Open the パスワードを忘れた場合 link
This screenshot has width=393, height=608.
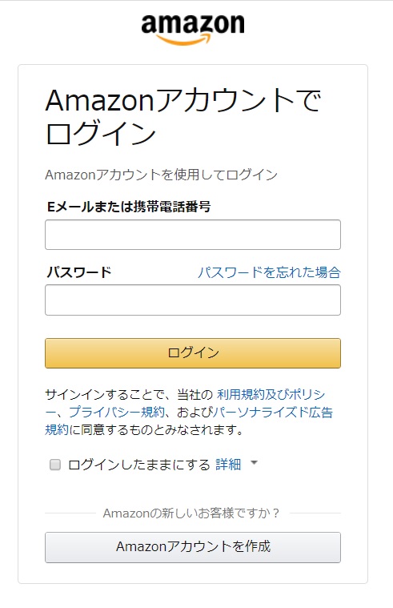269,272
